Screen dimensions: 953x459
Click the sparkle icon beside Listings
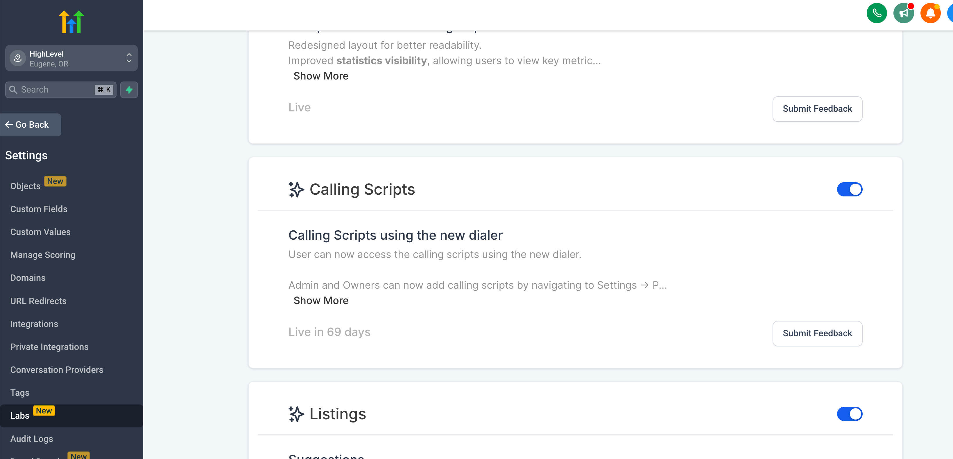click(x=296, y=414)
